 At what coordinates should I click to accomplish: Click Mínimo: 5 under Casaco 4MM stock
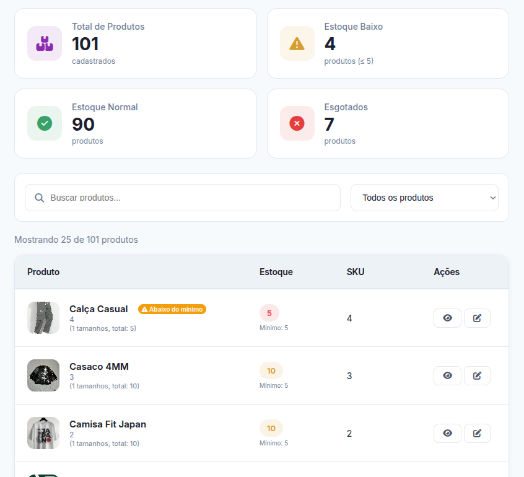pyautogui.click(x=274, y=385)
